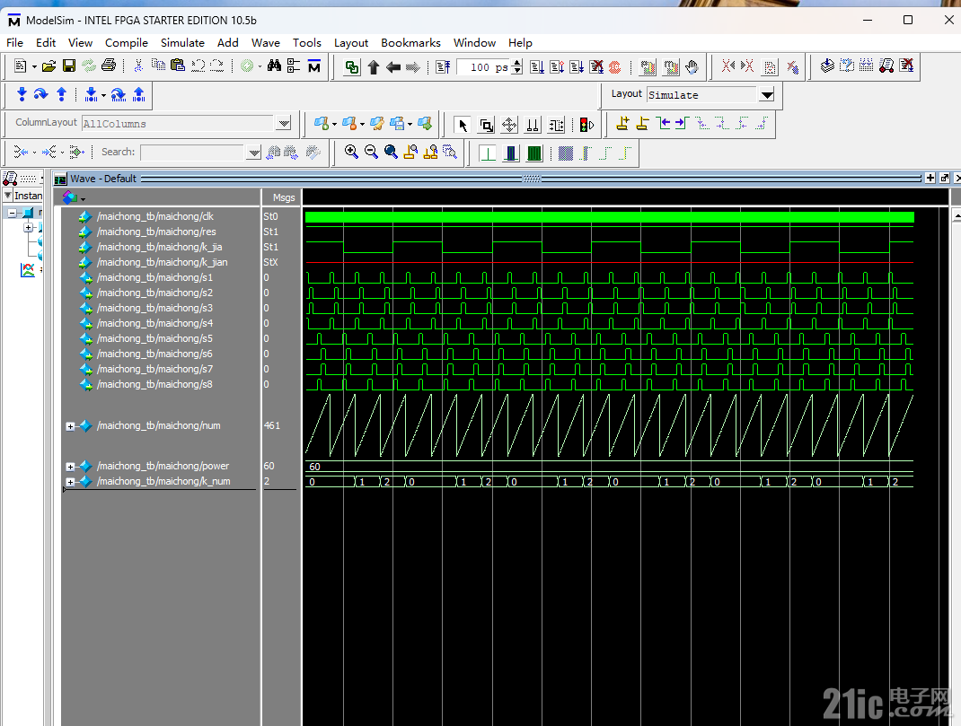Zoom the Wave pane with plus button

coord(930,178)
